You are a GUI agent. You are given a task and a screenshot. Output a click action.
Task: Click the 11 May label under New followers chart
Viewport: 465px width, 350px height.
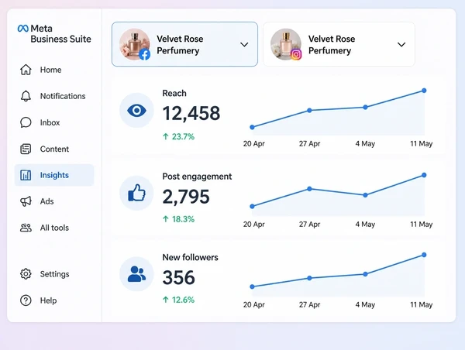(421, 304)
